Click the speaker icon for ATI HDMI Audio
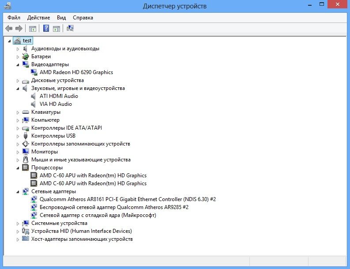Viewport: 350px width, 269px height. click(33, 96)
